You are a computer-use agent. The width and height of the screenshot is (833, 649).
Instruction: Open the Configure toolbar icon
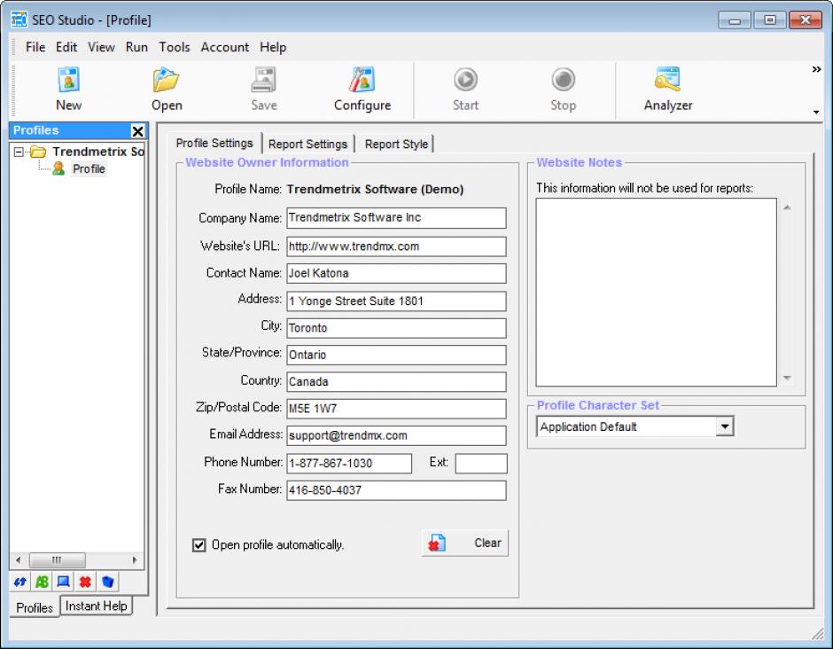(x=362, y=80)
